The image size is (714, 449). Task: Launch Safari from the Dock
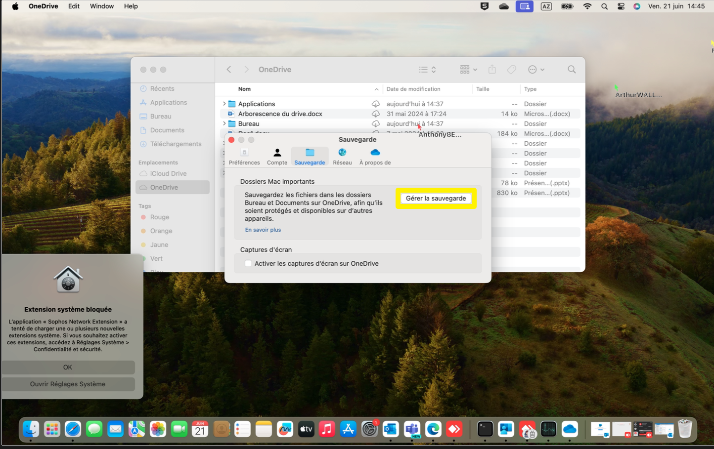tap(73, 429)
